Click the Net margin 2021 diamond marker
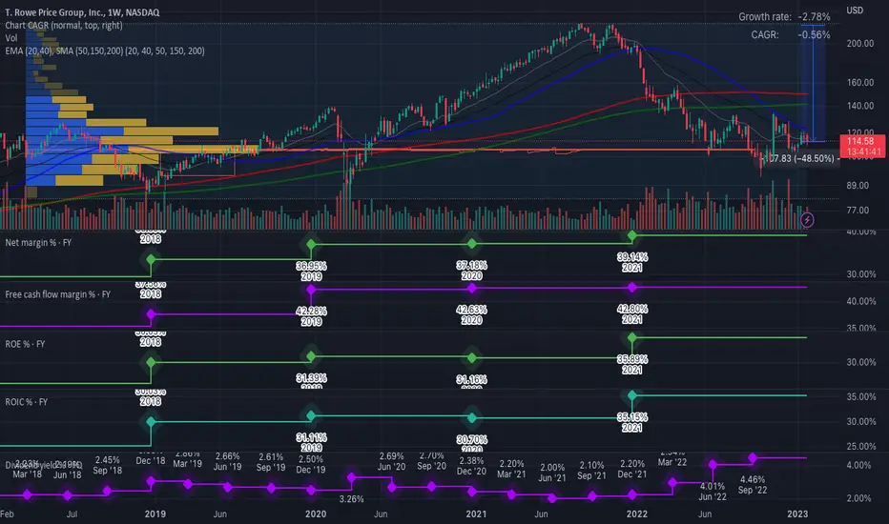The width and height of the screenshot is (889, 524). [632, 235]
